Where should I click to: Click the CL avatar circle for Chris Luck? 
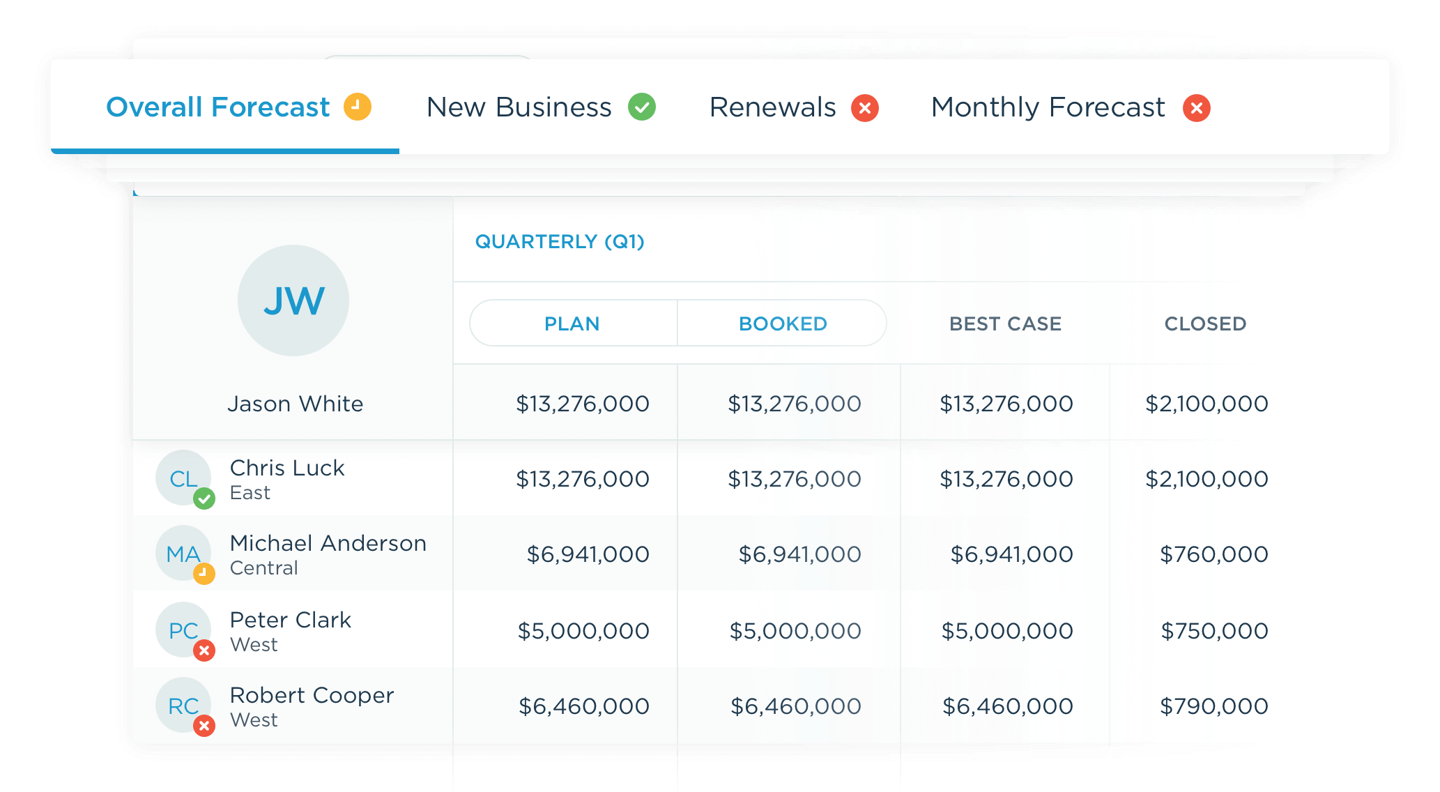(x=183, y=478)
